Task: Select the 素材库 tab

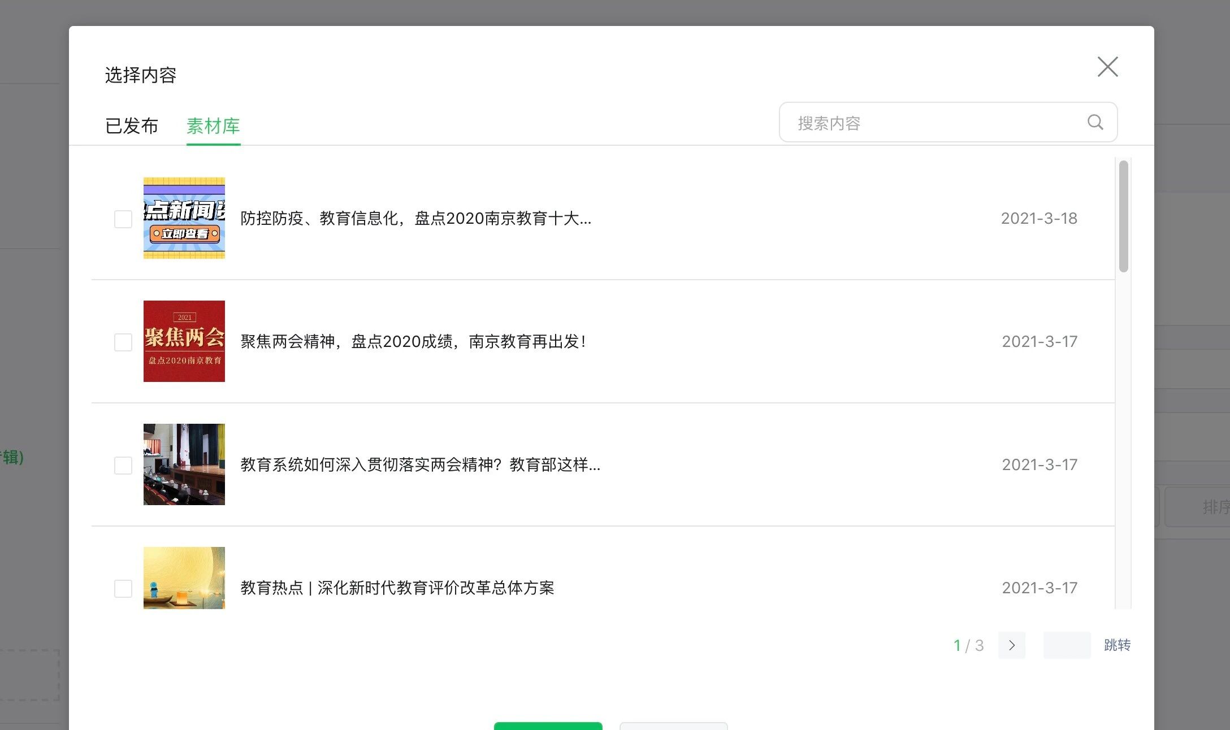Action: [213, 125]
